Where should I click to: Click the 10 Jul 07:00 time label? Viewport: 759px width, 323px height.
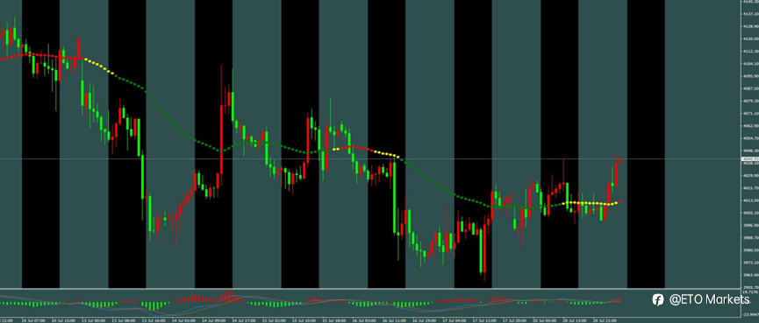pos(33,320)
